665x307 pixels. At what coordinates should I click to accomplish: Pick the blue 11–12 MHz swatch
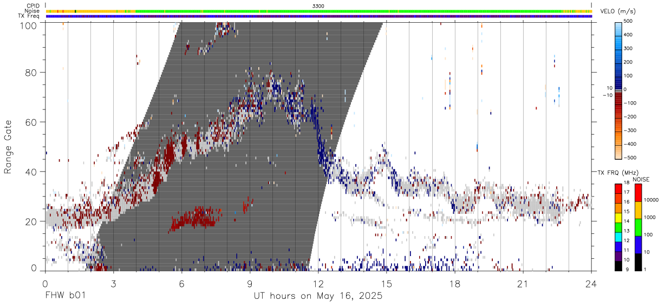tap(618, 246)
